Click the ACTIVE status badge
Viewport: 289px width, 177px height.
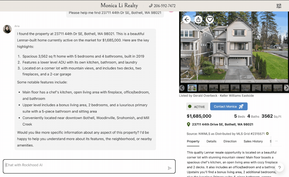point(197,107)
